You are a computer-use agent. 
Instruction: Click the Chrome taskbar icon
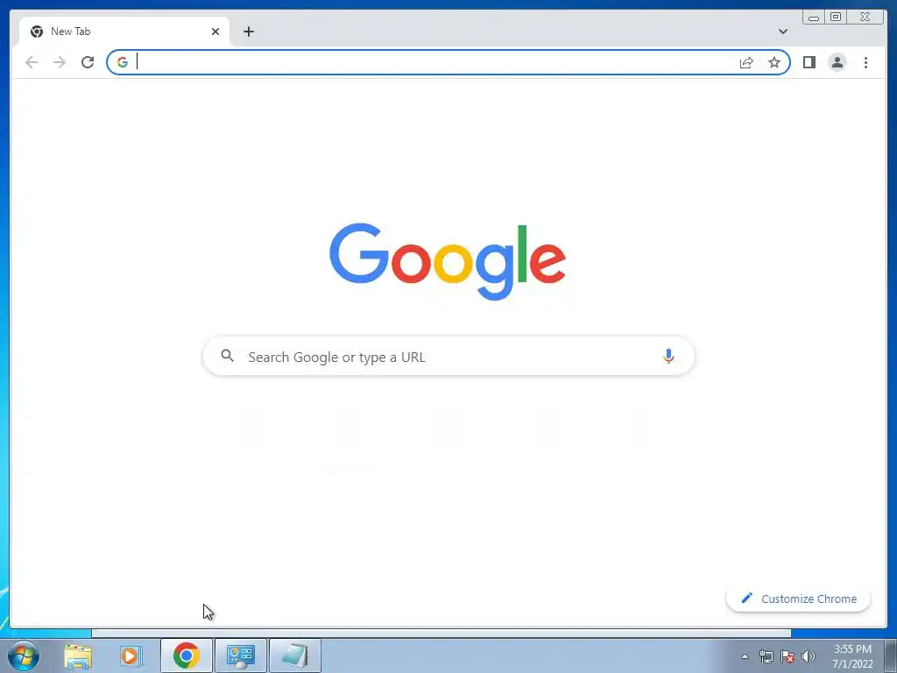pos(186,655)
